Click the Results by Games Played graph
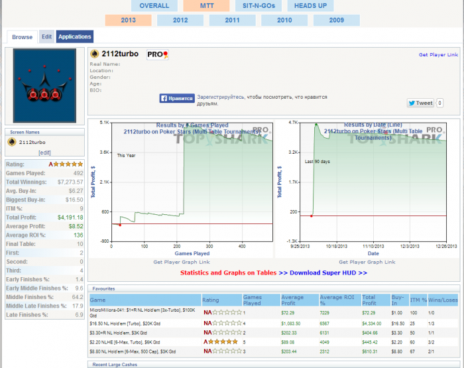 pyautogui.click(x=181, y=188)
